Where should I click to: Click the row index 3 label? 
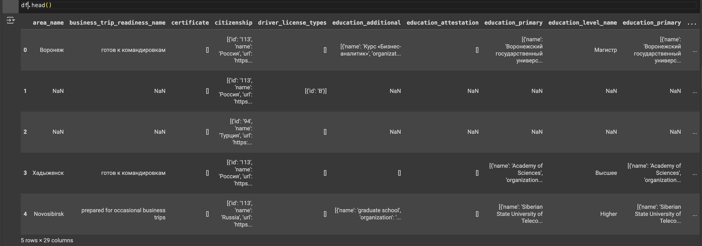[25, 173]
